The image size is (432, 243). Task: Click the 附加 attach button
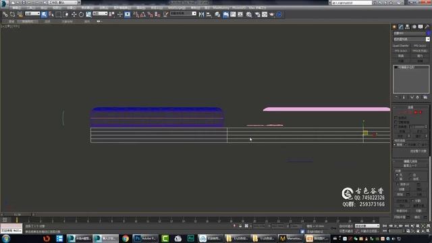(x=400, y=194)
